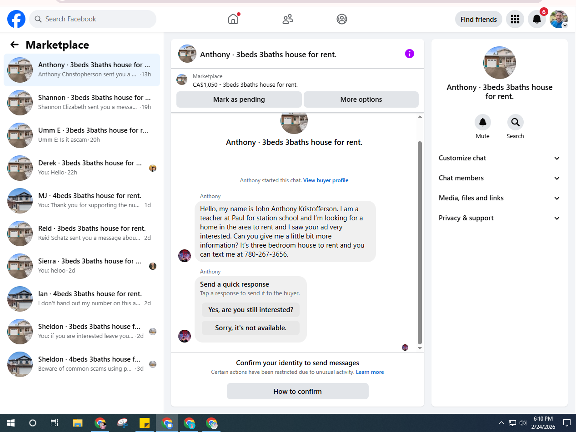Open the Facebook menu grid icon
This screenshot has height=432, width=576.
[x=515, y=19]
